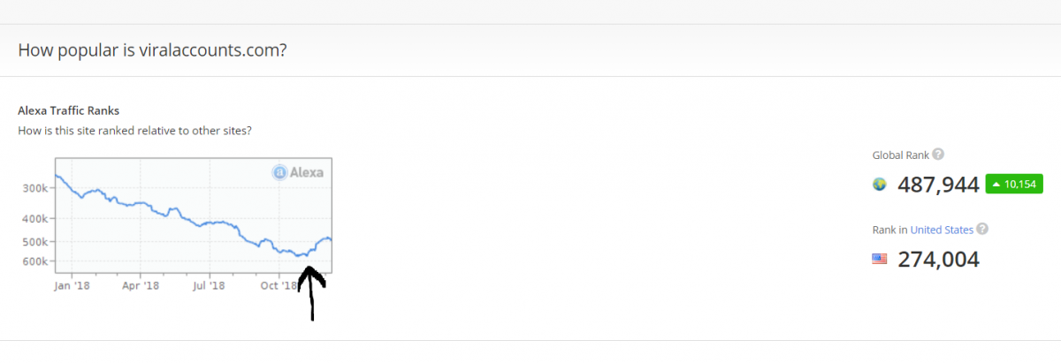Open the United States country link
Image resolution: width=1061 pixels, height=363 pixels.
942,230
